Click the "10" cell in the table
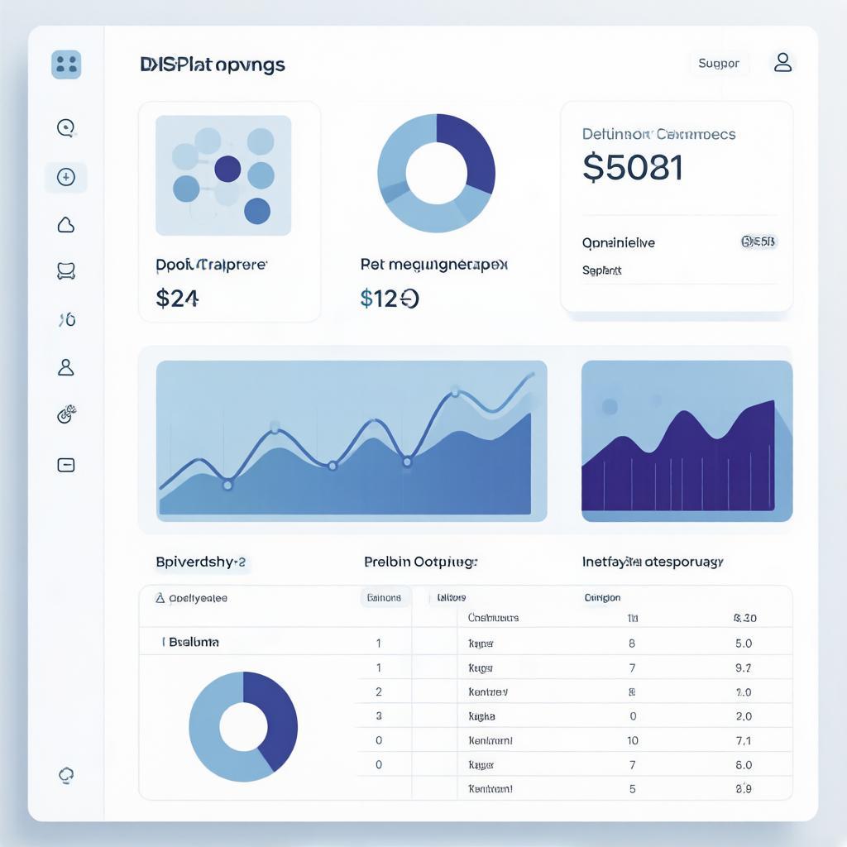 [x=633, y=740]
